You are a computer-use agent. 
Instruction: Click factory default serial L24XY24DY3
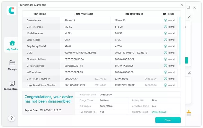71,79
